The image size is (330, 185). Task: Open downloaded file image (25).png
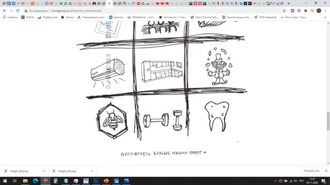point(67,171)
